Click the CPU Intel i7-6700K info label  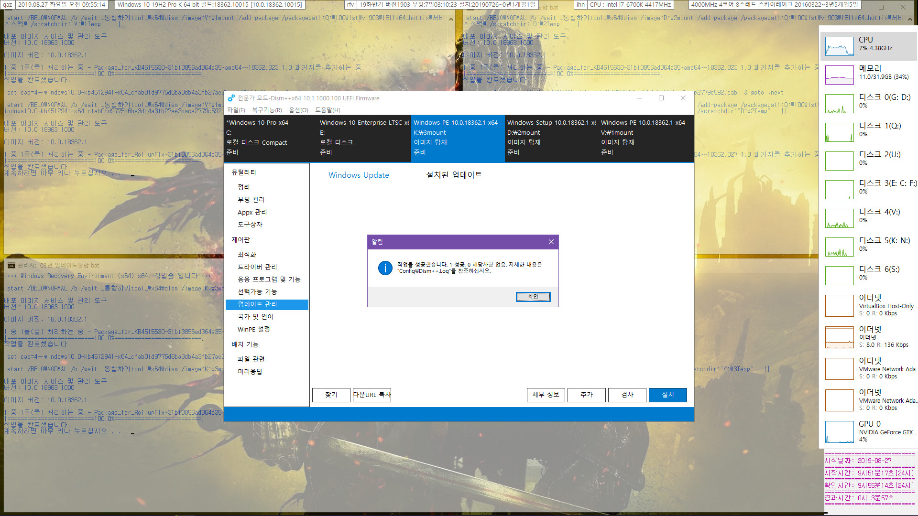tap(630, 5)
